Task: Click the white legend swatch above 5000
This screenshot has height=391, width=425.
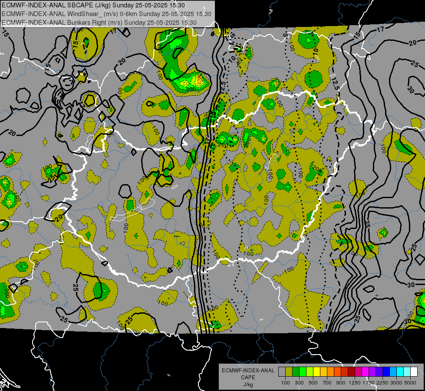Action: [414, 372]
